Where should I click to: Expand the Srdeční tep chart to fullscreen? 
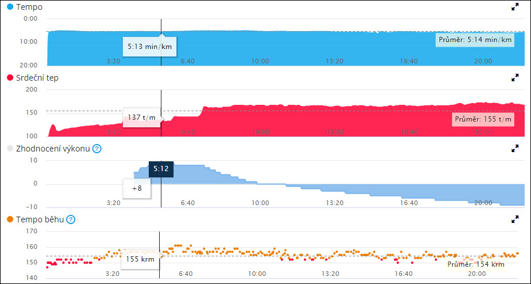515,78
